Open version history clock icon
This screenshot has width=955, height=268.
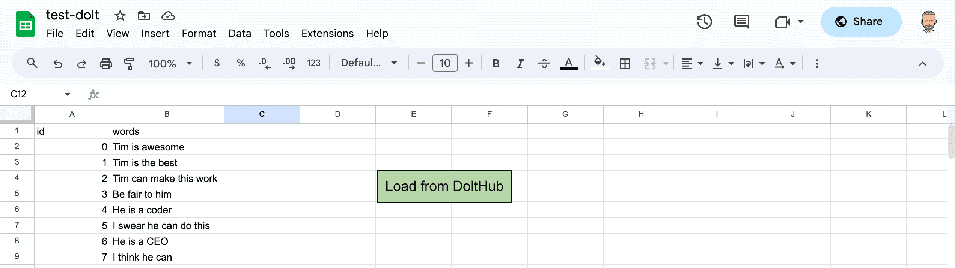(704, 22)
